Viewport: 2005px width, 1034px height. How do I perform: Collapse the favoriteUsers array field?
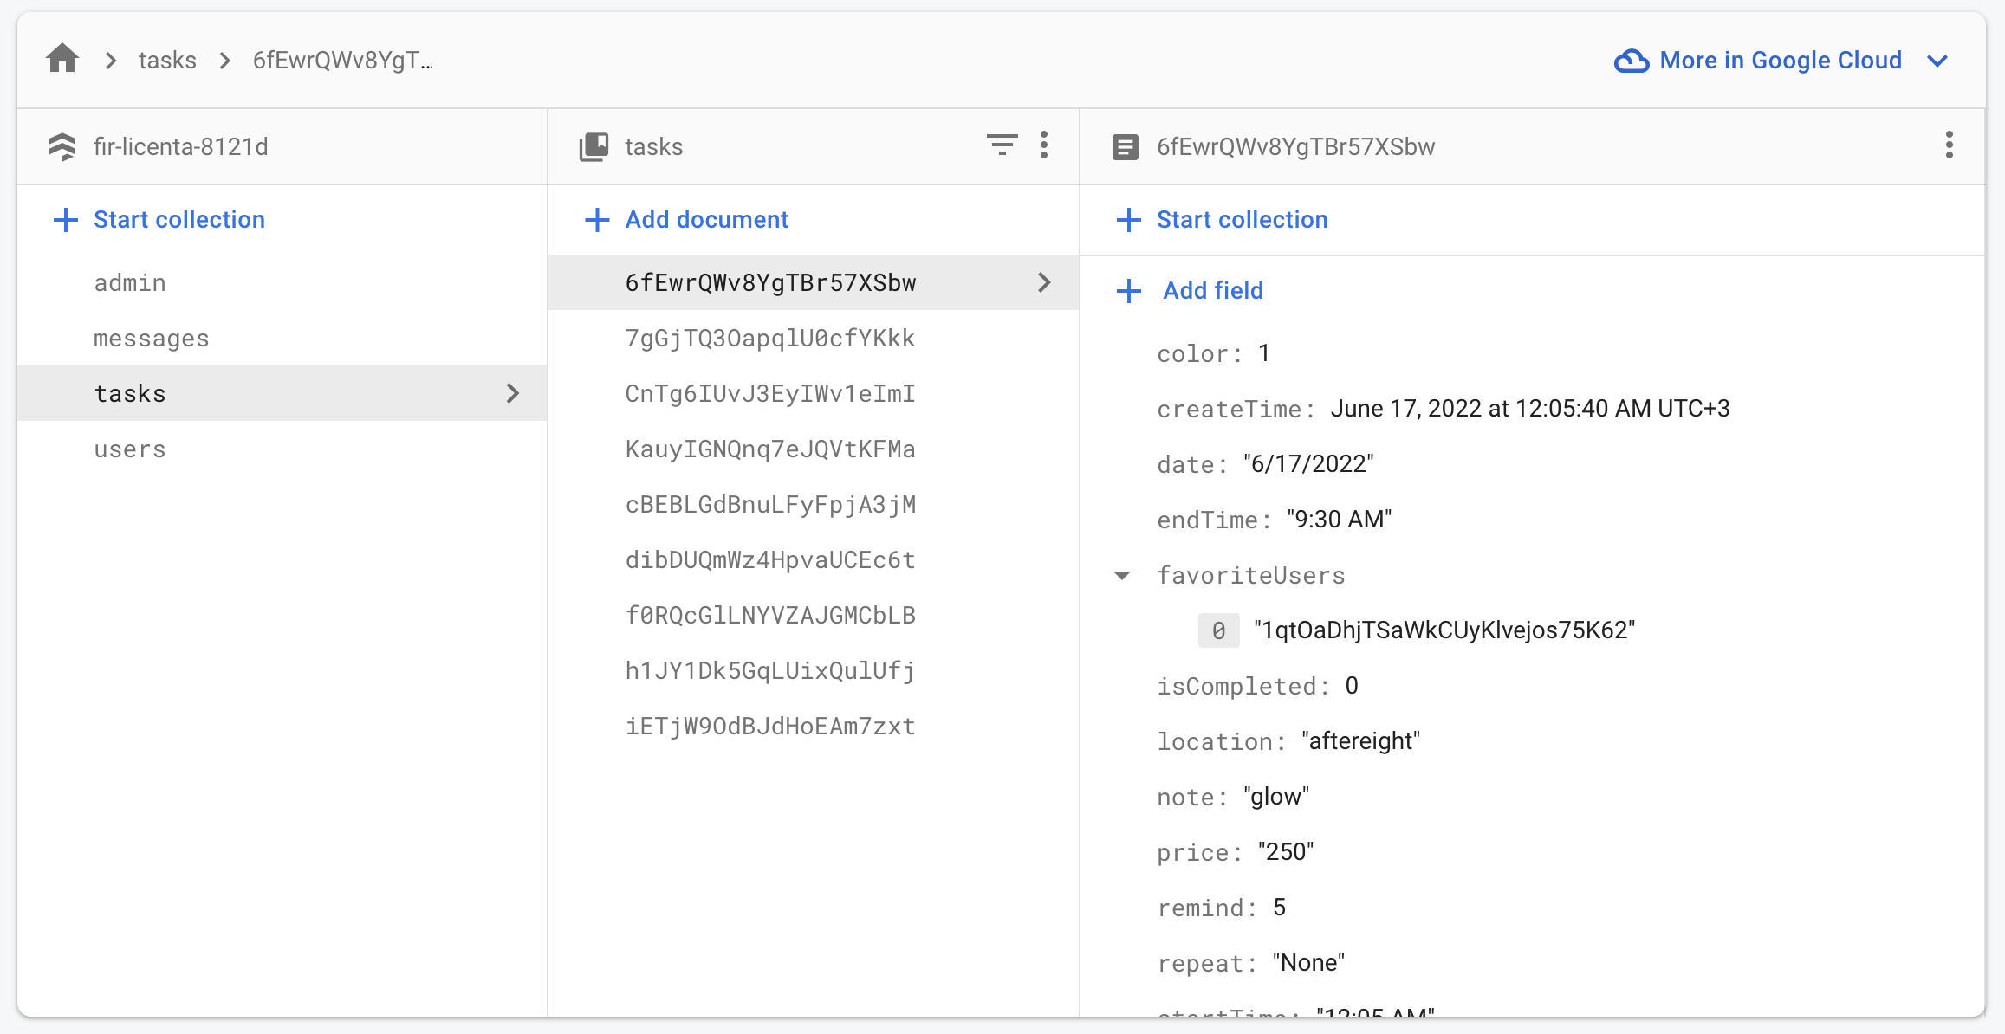(1122, 575)
